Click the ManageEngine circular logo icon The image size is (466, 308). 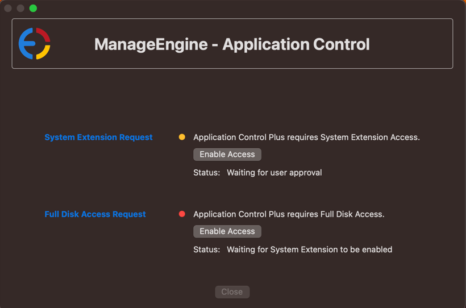point(35,44)
